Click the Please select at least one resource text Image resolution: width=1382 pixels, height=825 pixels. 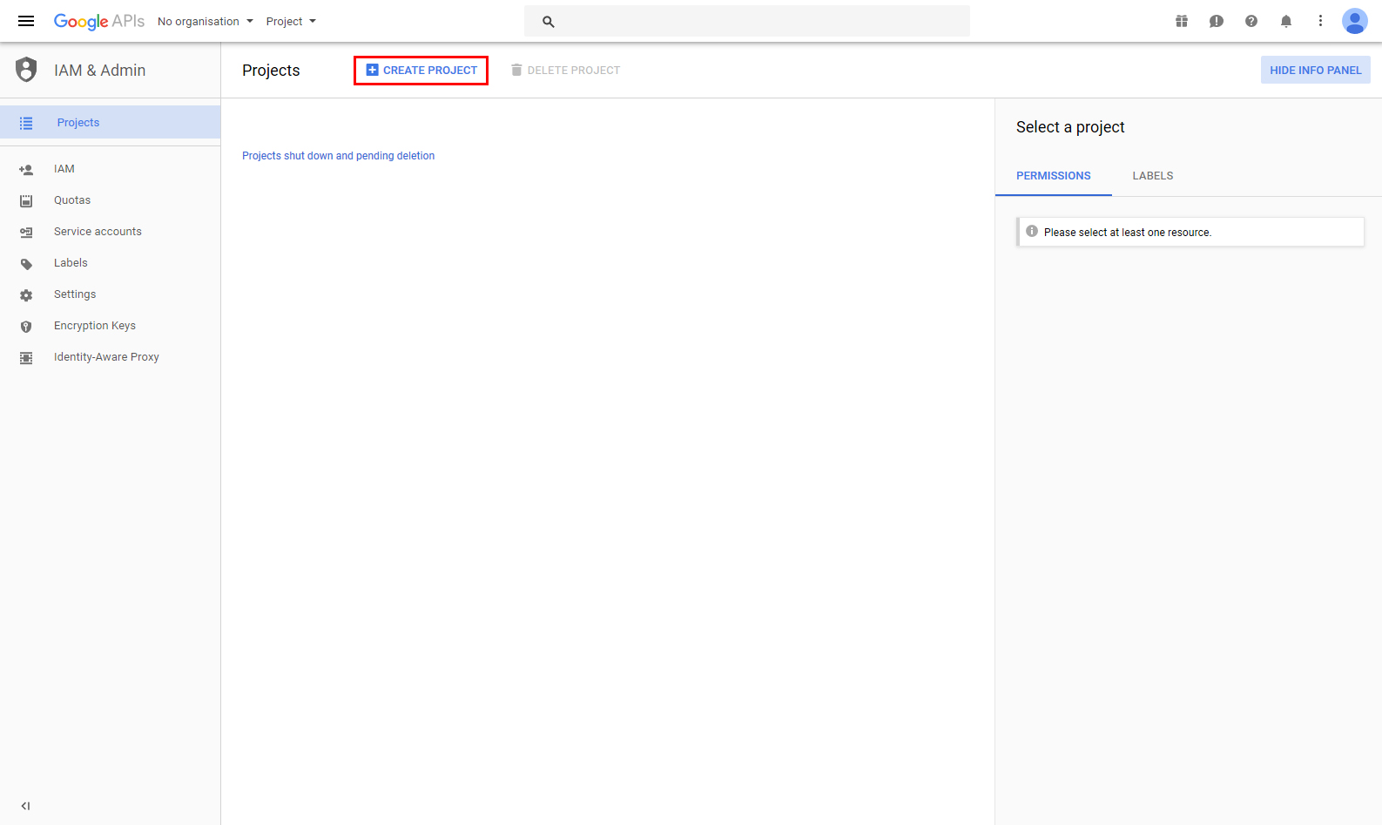[1128, 233]
